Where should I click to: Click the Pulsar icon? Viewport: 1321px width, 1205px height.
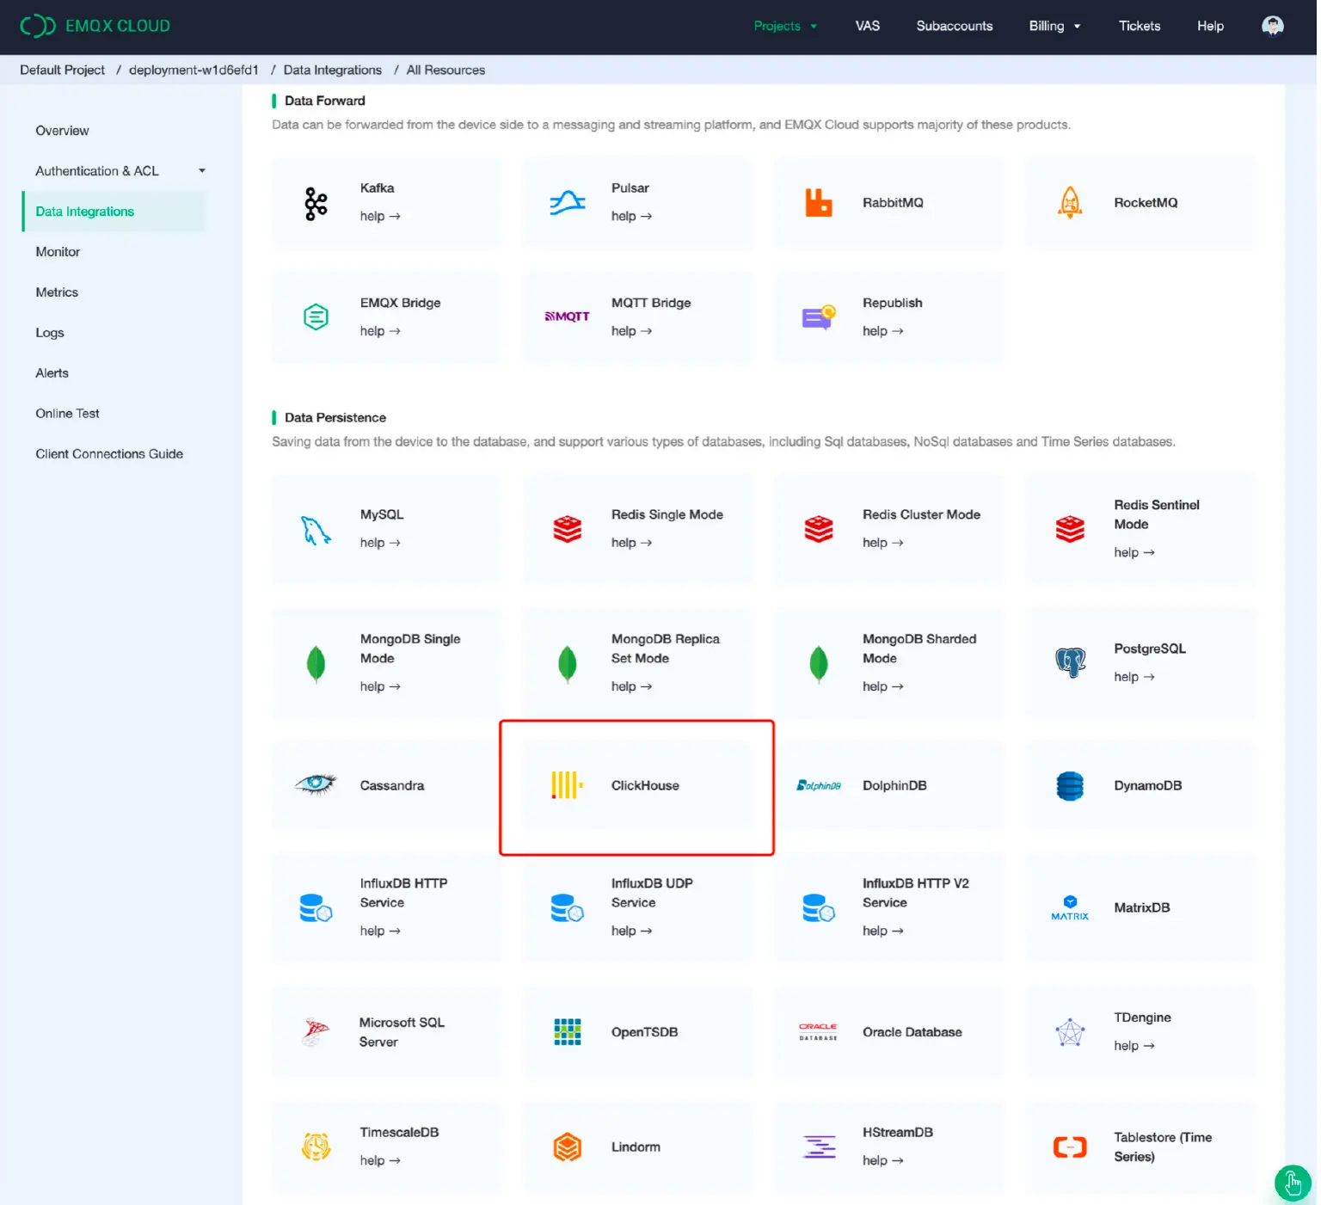[x=567, y=201]
